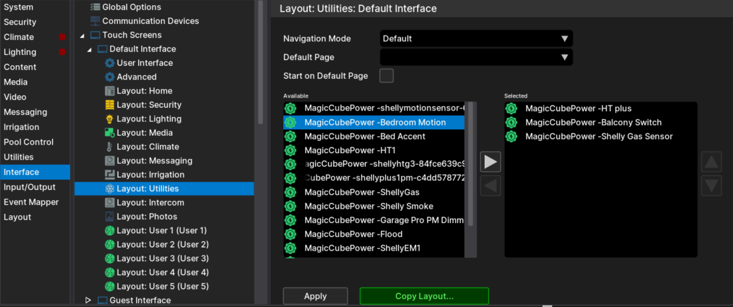Select MagicCubePower -HT1 in Available list
Image resolution: width=733 pixels, height=307 pixels.
(374, 151)
